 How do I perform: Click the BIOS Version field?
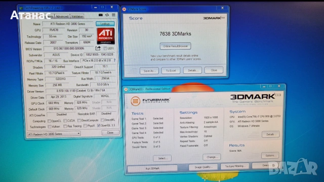coord(69,49)
